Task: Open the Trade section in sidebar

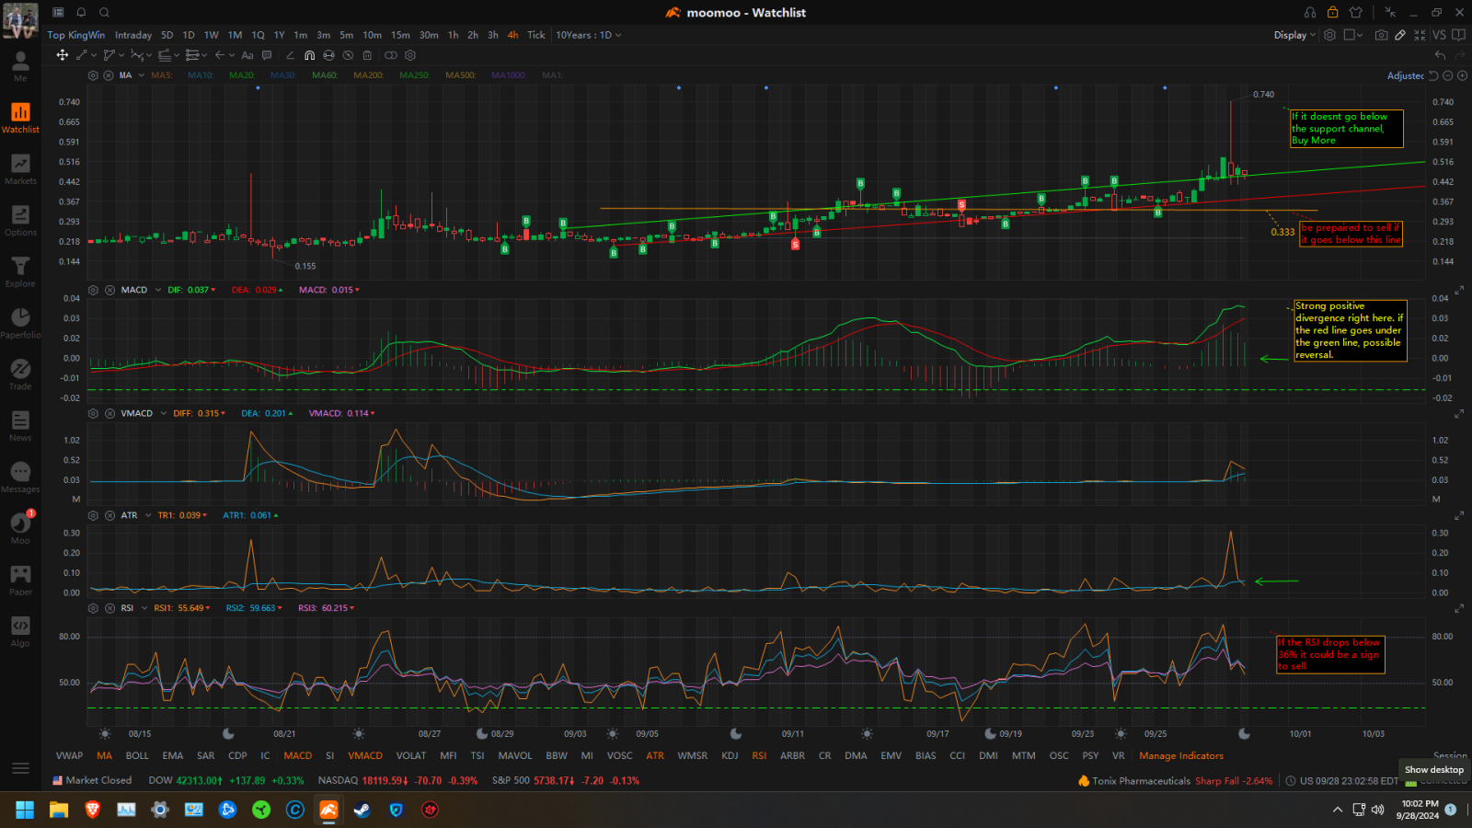Action: click(x=20, y=375)
